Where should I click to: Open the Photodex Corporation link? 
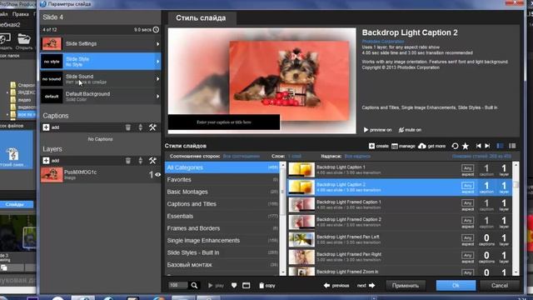(x=383, y=42)
